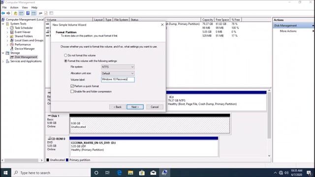Viewport: 315px width, 177px height.
Task: Click the Computer Management root icon
Action: point(3,20)
